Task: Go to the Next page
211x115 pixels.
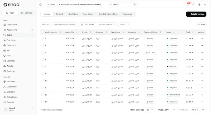Action: point(195,110)
